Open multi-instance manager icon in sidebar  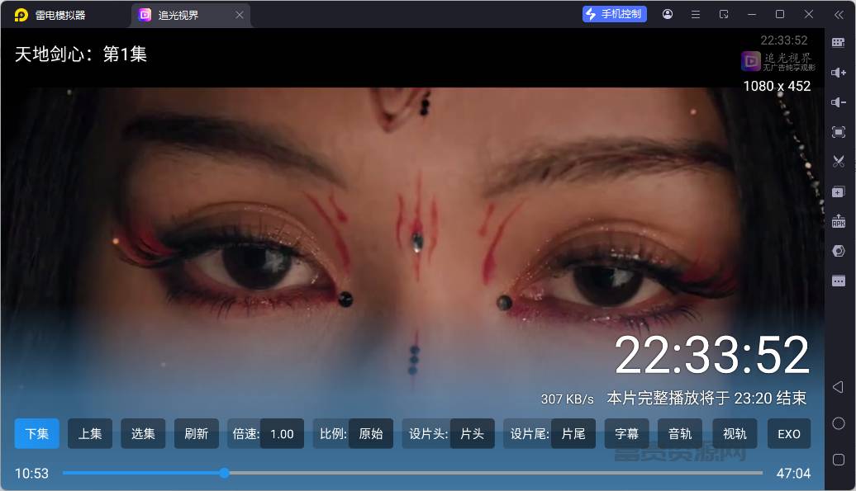(x=839, y=191)
